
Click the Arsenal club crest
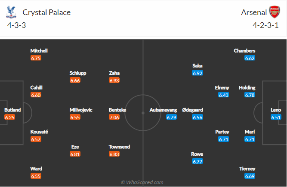pyautogui.click(x=274, y=12)
